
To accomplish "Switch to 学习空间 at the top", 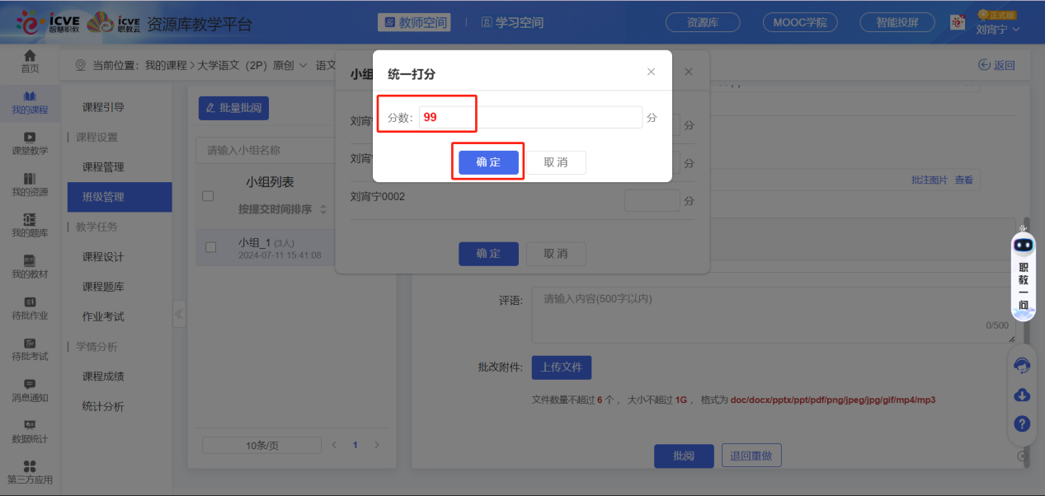I will point(511,22).
